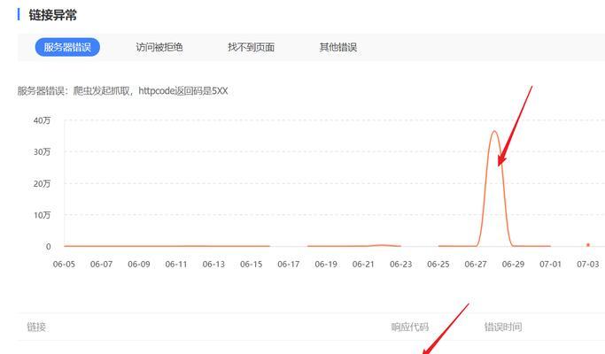Image resolution: width=605 pixels, height=354 pixels.
Task: Click the 20万 y-axis label
Action: pyautogui.click(x=42, y=183)
